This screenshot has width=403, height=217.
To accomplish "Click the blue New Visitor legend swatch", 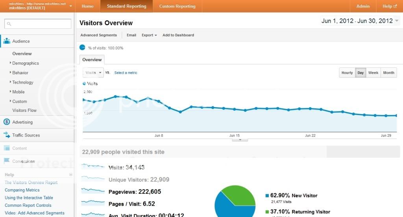I will tap(267, 195).
